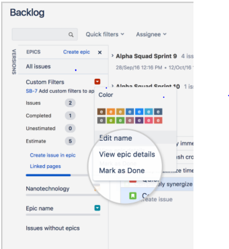Click the sprint date 28/Sep/16 12:16 PM

[139, 68]
